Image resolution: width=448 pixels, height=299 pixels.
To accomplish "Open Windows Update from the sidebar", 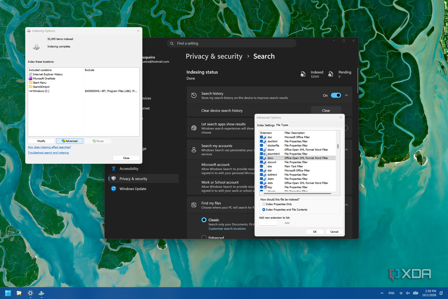I will pyautogui.click(x=133, y=189).
